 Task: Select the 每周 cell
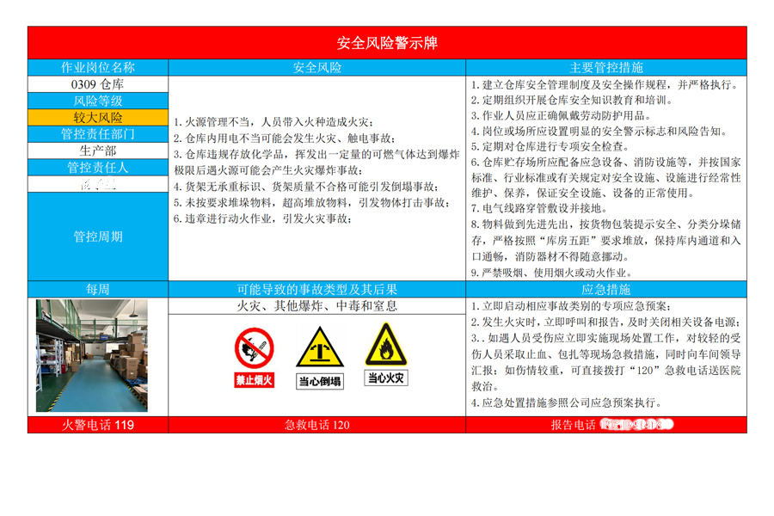pos(97,290)
